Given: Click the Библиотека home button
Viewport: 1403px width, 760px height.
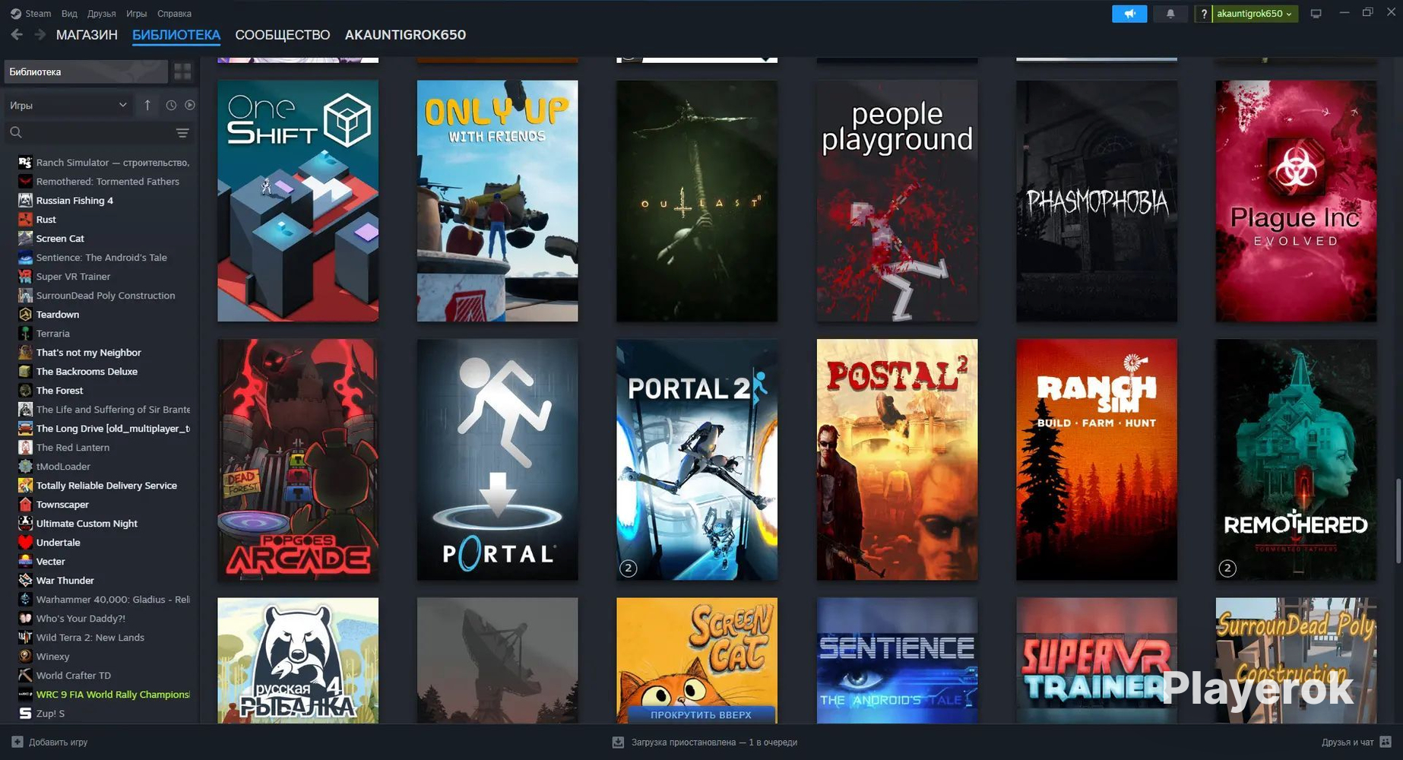Looking at the screenshot, I should tap(86, 72).
